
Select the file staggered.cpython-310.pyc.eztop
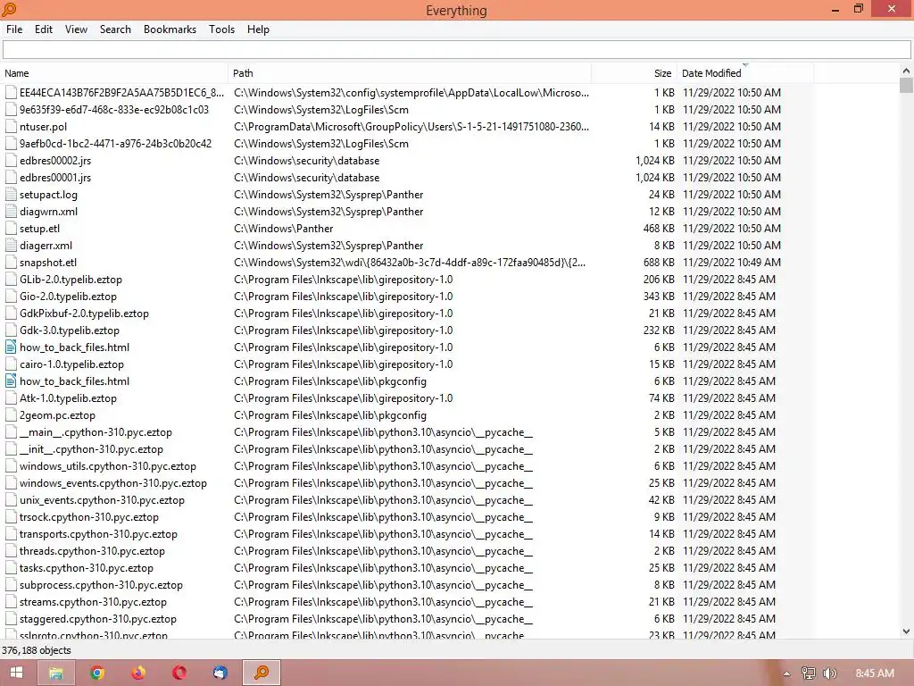(98, 618)
